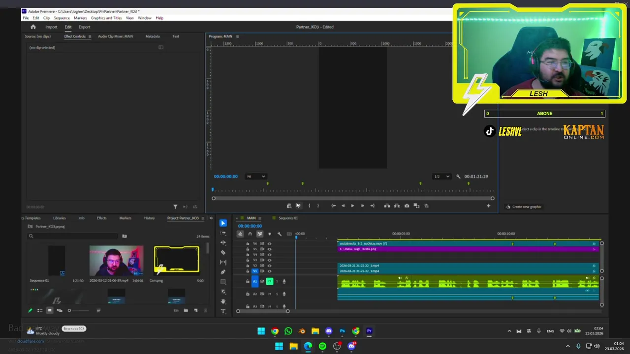Image resolution: width=630 pixels, height=354 pixels.
Task: Toggle visibility of track V1
Action: pyautogui.click(x=269, y=271)
